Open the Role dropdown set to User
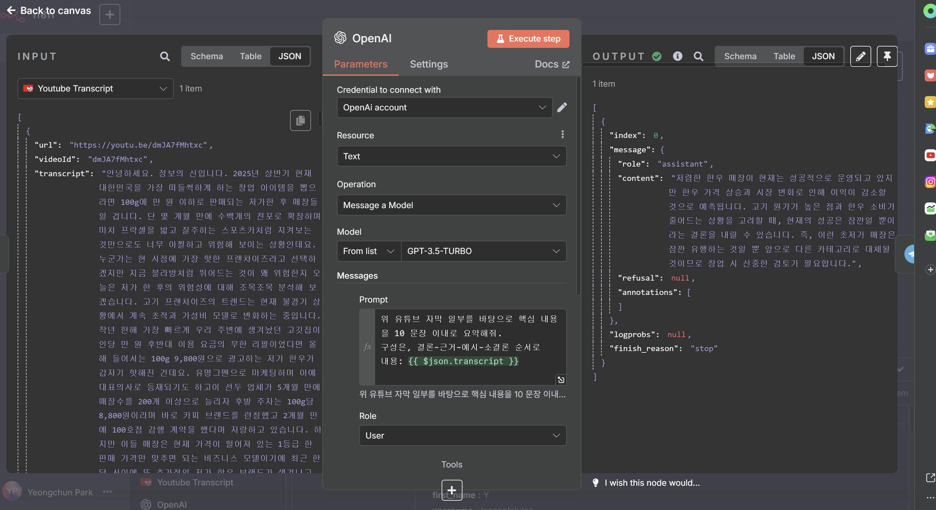936x510 pixels. (462, 436)
